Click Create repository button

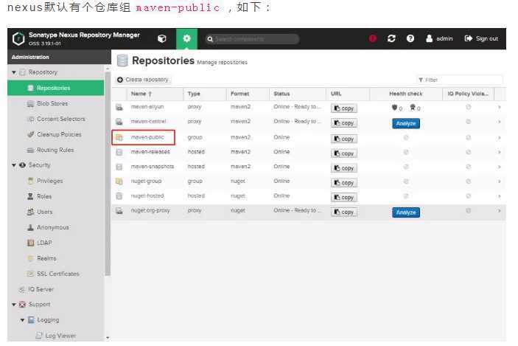pyautogui.click(x=144, y=80)
